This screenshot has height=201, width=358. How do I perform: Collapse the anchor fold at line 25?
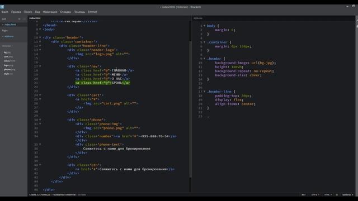point(40,99)
